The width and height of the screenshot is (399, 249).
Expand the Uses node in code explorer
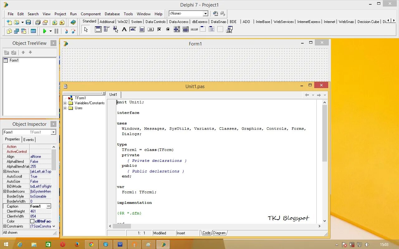(65, 108)
